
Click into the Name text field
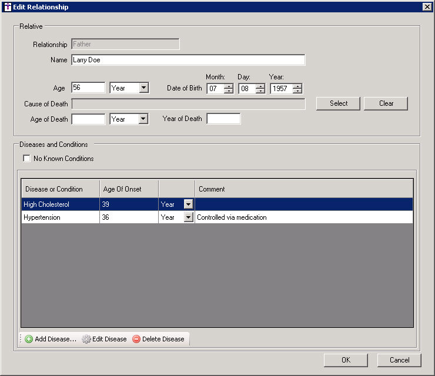tap(188, 60)
